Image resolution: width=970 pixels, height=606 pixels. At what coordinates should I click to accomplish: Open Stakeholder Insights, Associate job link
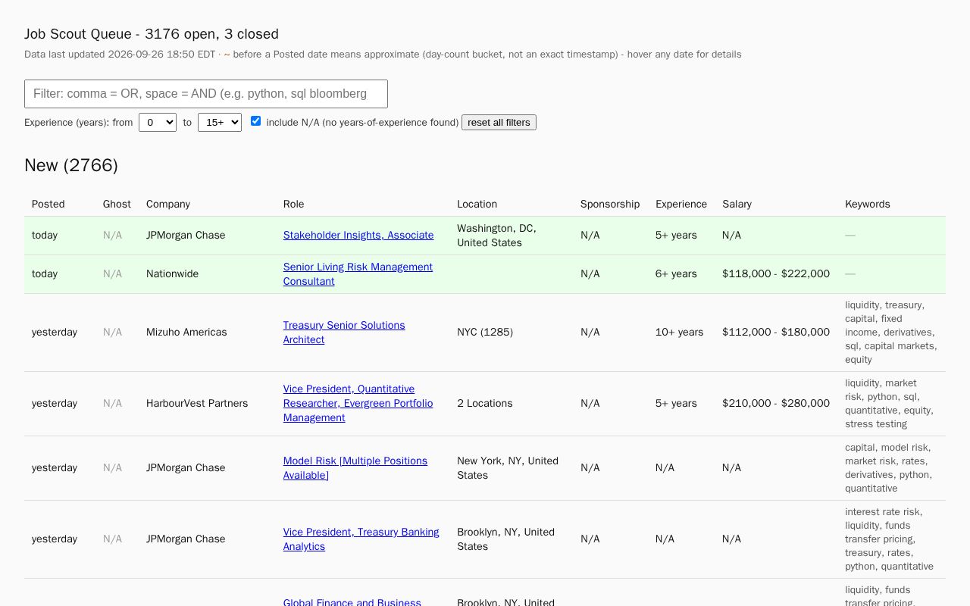358,235
